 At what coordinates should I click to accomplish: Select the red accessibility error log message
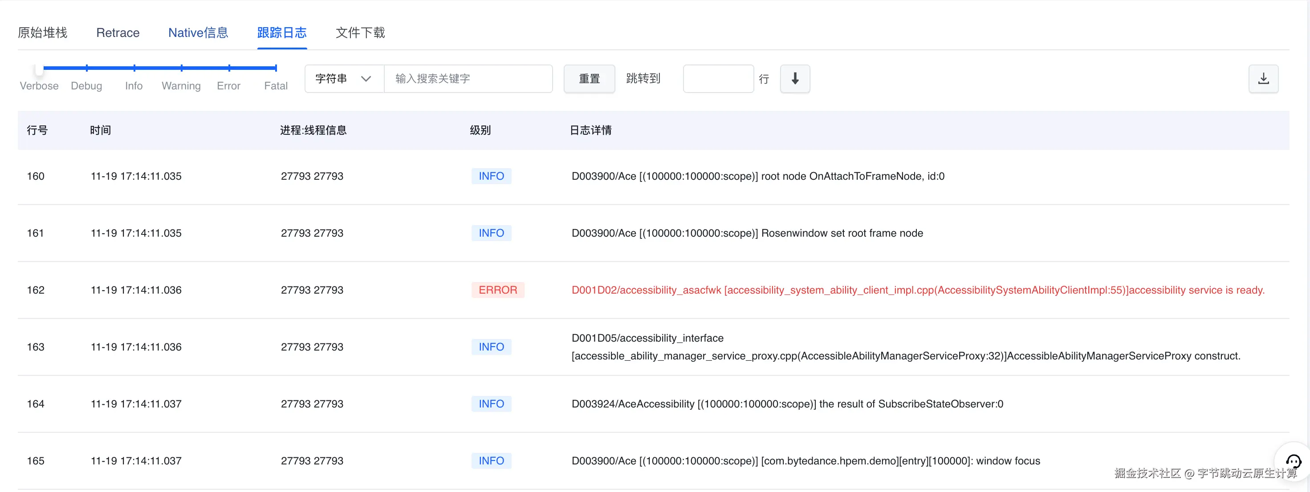[917, 290]
